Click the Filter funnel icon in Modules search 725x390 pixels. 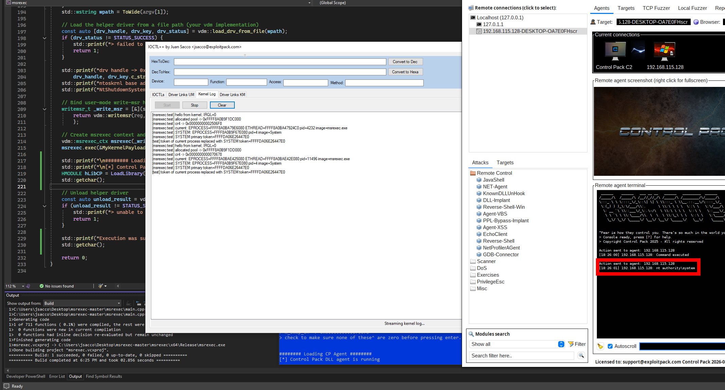tap(570, 343)
